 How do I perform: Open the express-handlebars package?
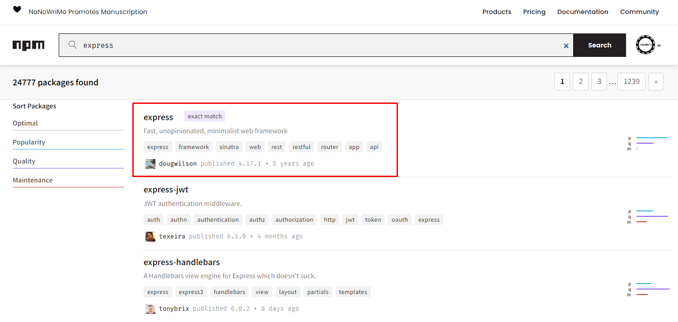(182, 262)
